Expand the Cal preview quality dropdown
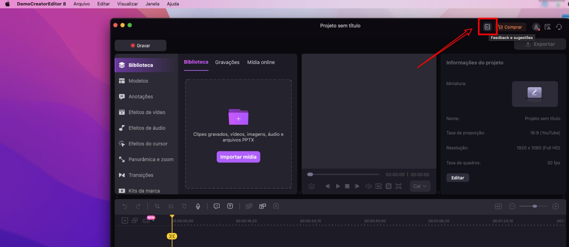569x247 pixels. click(420, 186)
